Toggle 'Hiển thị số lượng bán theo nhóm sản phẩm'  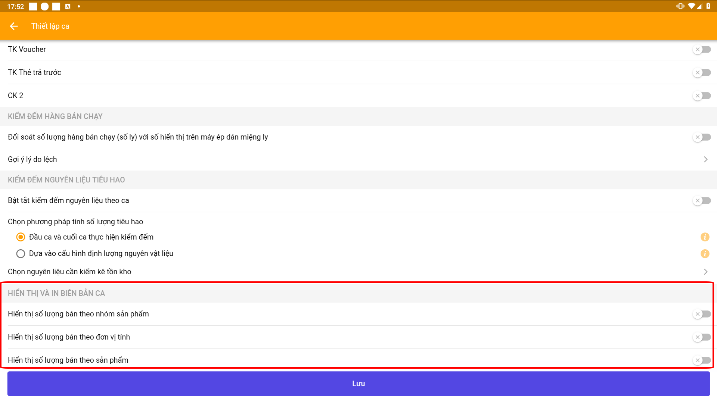(x=702, y=314)
